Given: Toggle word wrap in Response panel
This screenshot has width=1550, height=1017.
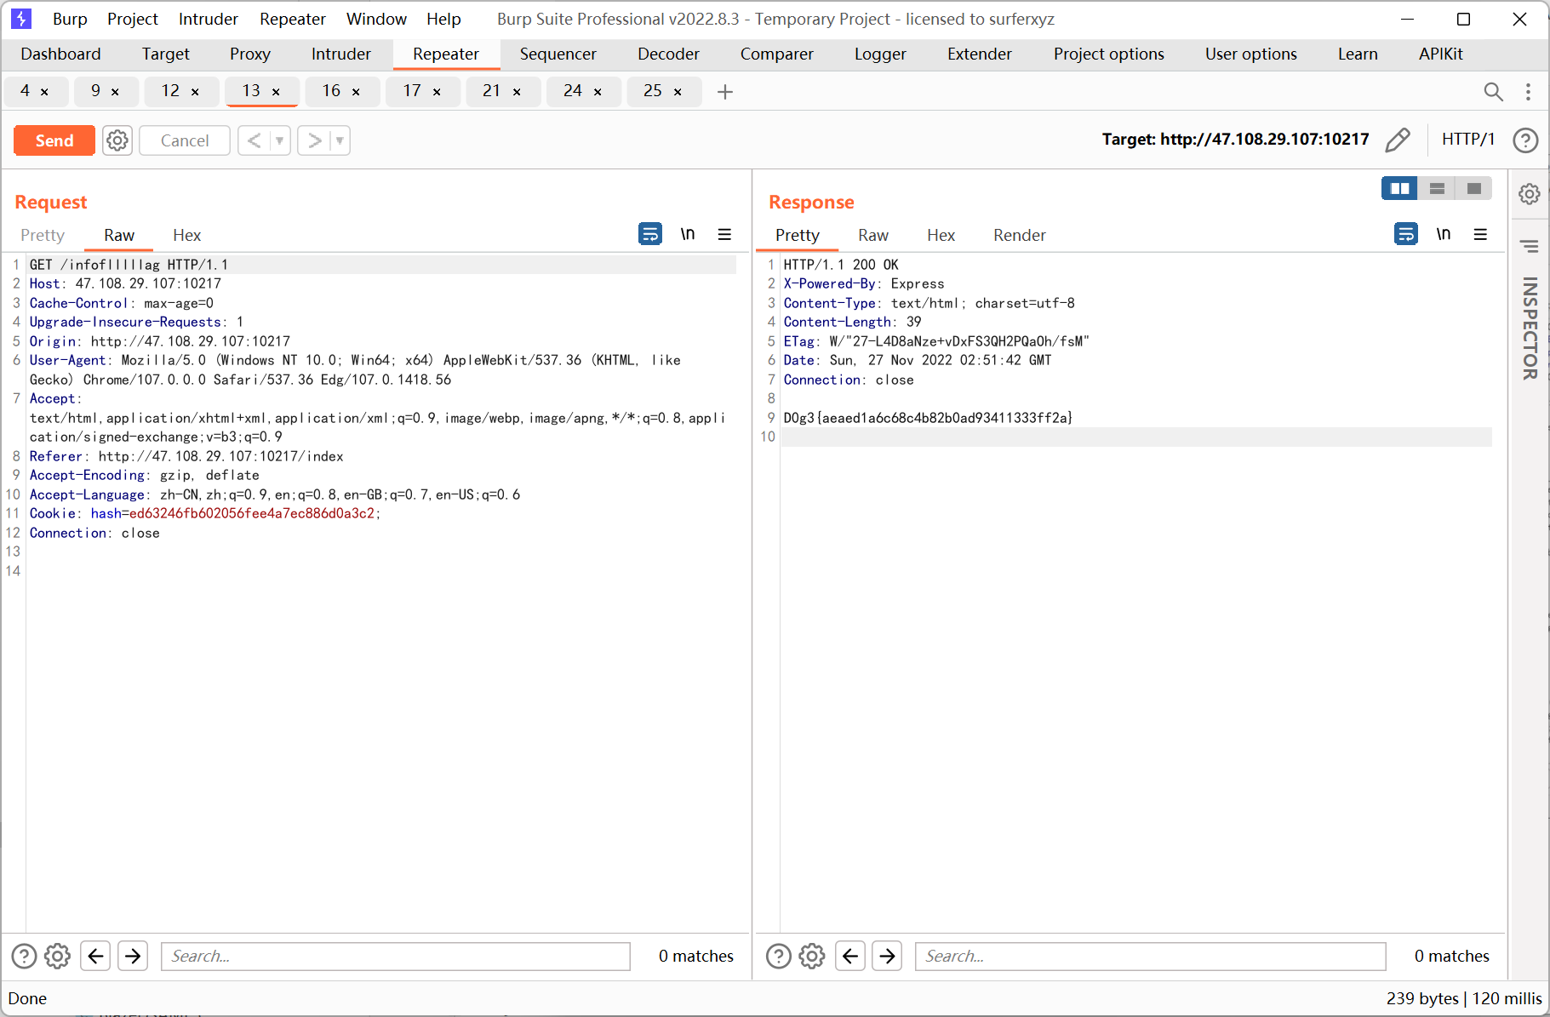Looking at the screenshot, I should [1406, 233].
